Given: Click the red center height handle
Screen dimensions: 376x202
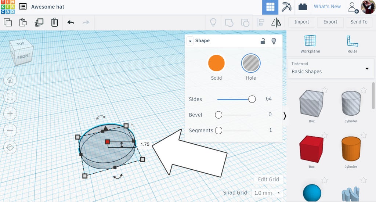Looking at the screenshot, I should pos(107,142).
